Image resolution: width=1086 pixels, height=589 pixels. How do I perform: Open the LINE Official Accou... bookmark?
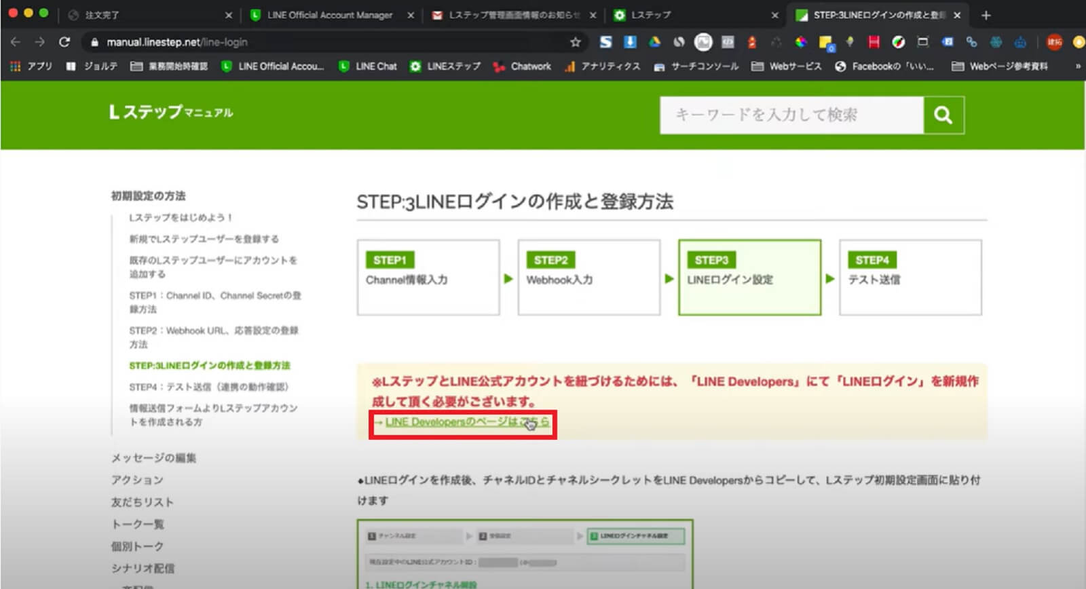(273, 66)
